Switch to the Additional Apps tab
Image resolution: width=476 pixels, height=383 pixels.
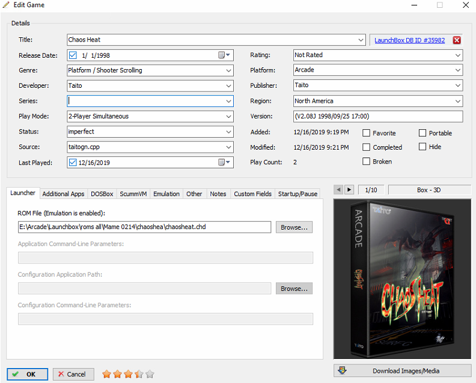pyautogui.click(x=64, y=194)
